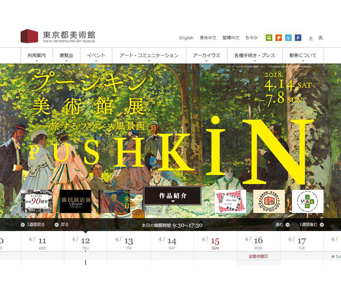Viewport: 341px width, 290px height.
Task: Click the orange icon in the header
Action: click(279, 38)
